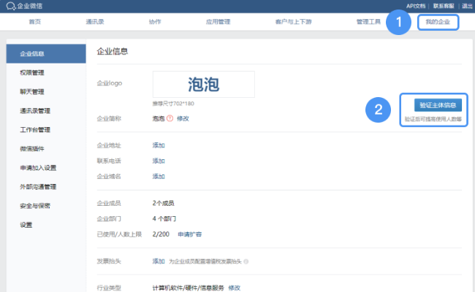Click the 企业微信 logo icon

(x=9, y=6)
